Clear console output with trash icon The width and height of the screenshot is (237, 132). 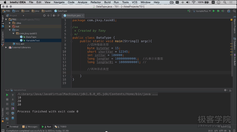click(x=13, y=118)
